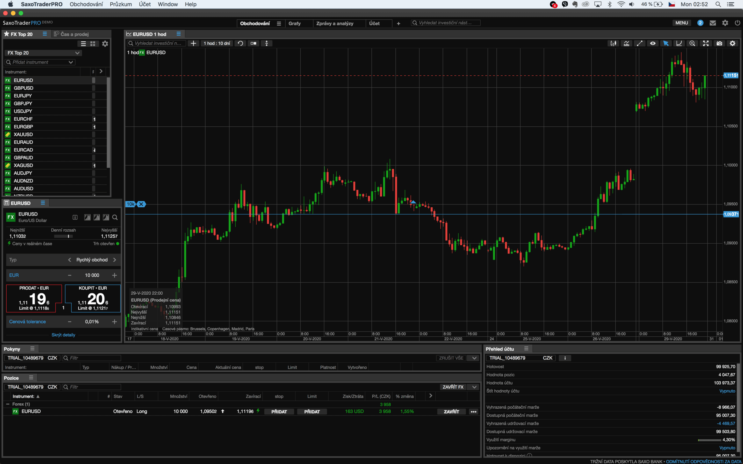Screen dimensions: 743x464
Task: Open the Průzkum menu in the menu bar
Action: [121, 4]
